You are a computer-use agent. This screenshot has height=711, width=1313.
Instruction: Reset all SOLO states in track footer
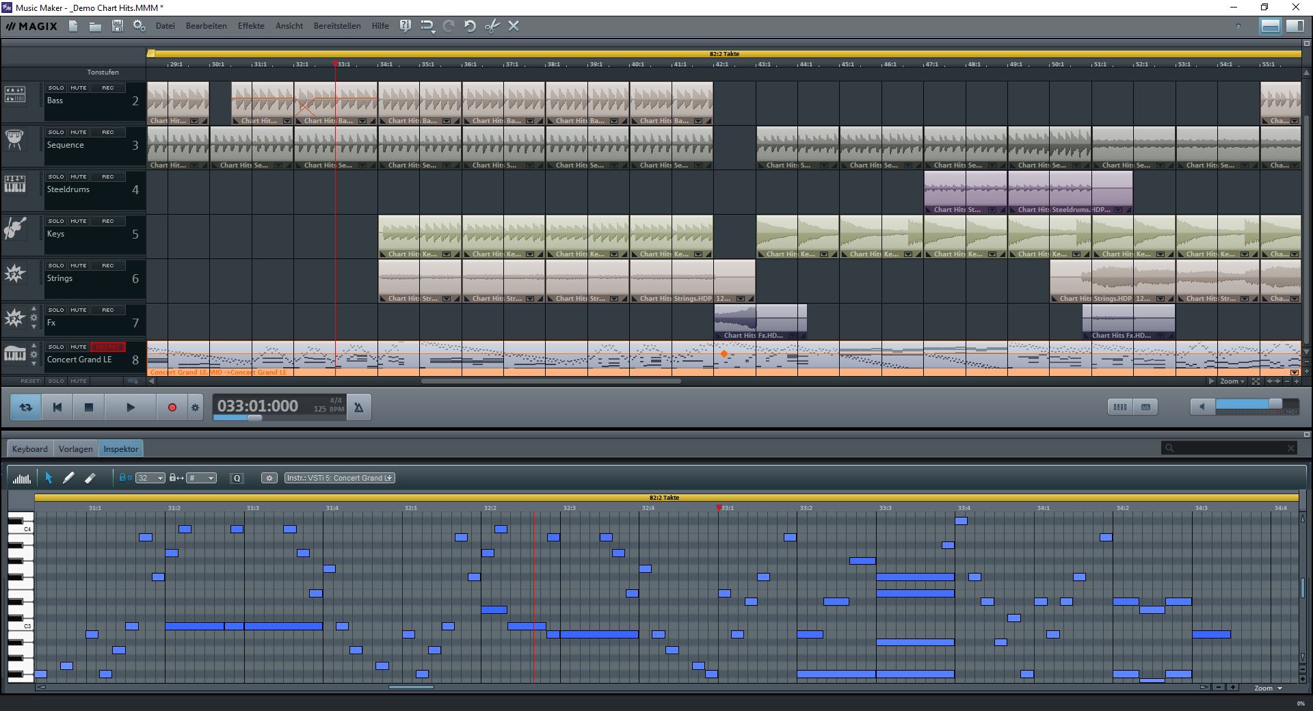pyautogui.click(x=56, y=381)
